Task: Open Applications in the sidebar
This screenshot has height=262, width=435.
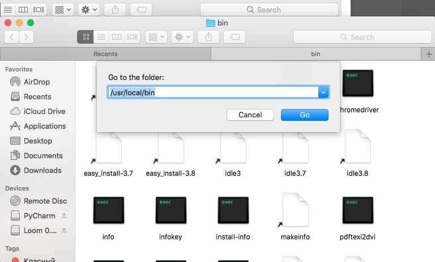Action: tap(38, 126)
